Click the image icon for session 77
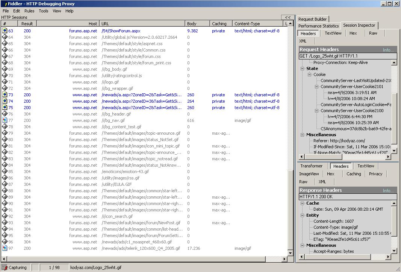Viewport: 401px width, 272px height. pyautogui.click(x=5, y=120)
